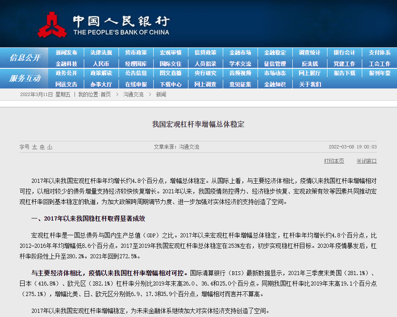Open 国际交往 section
This screenshot has height=317, width=397.
(170, 64)
